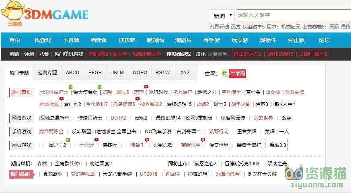Switch to the EFGH tab

tap(95, 73)
